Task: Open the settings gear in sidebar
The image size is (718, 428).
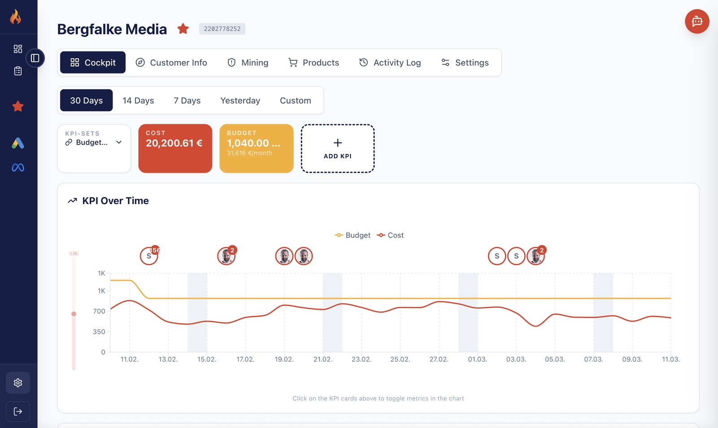Action: coord(18,383)
